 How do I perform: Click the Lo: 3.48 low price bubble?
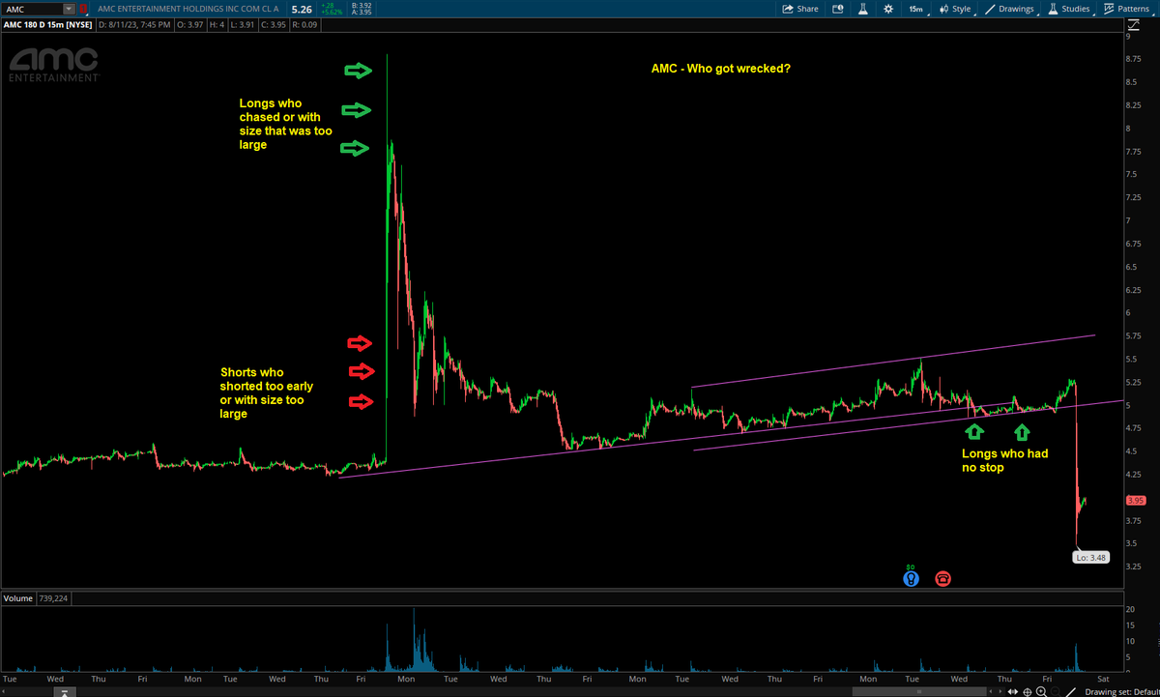click(x=1091, y=557)
